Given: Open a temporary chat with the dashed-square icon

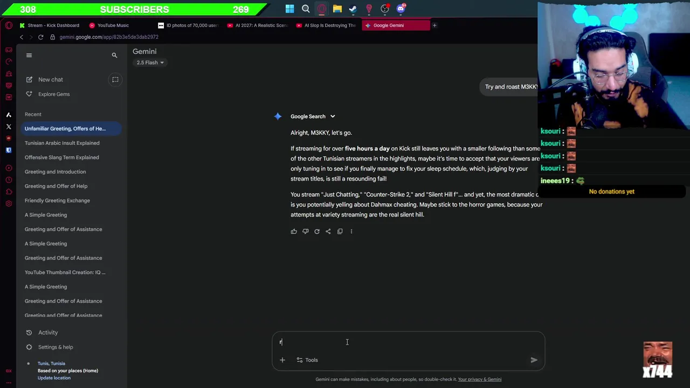Looking at the screenshot, I should point(115,80).
